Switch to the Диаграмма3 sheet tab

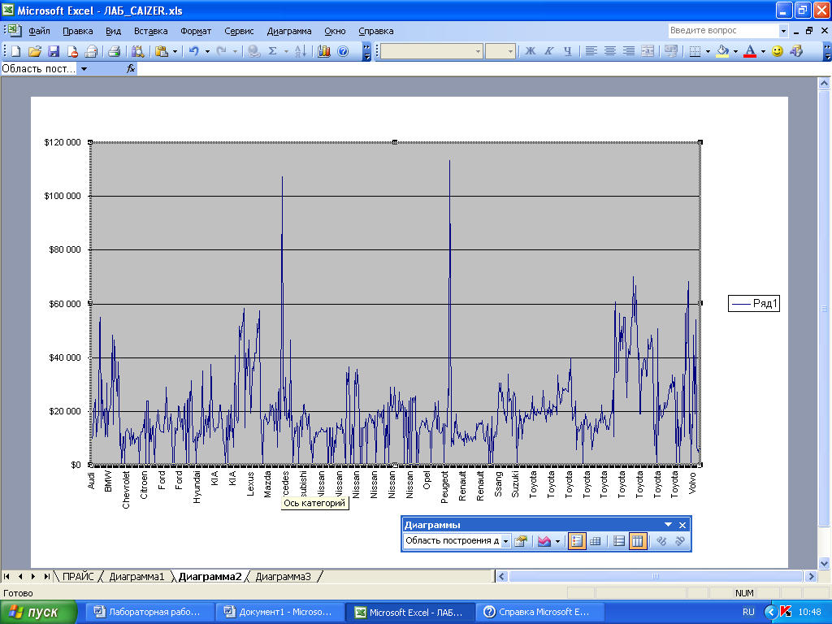click(283, 576)
